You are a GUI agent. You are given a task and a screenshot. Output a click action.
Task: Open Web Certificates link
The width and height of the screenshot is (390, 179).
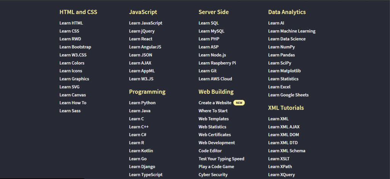tap(215, 135)
